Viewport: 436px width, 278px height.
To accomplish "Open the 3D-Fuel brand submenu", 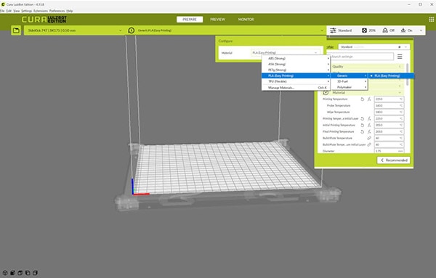I will point(350,81).
